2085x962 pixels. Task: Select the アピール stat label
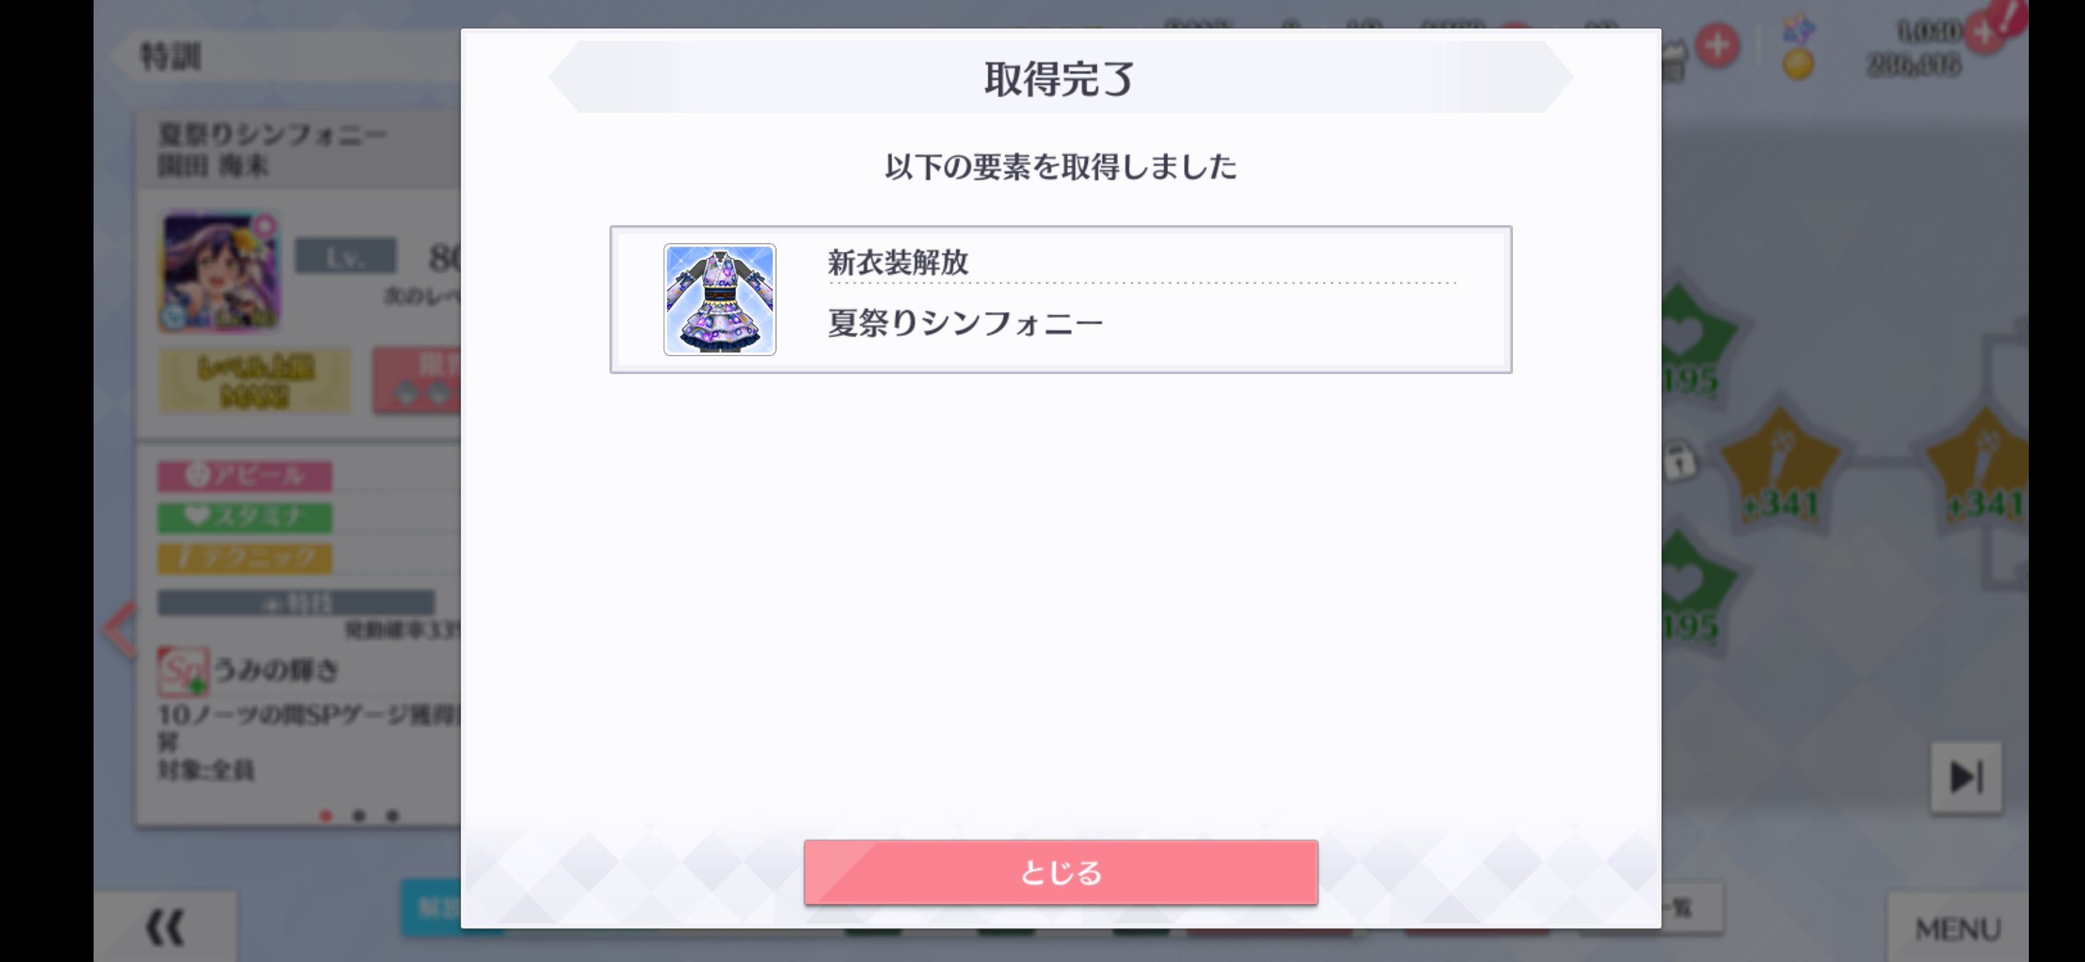pyautogui.click(x=245, y=476)
